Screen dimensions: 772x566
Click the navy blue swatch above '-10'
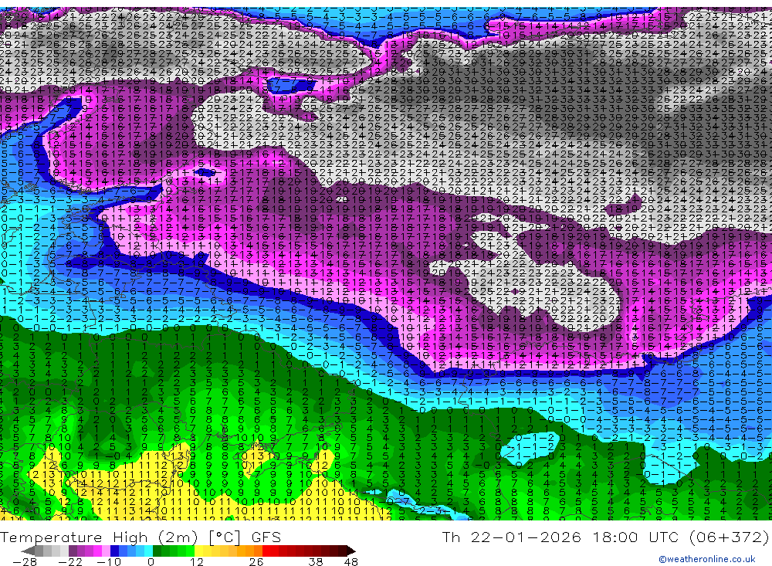tap(115, 551)
